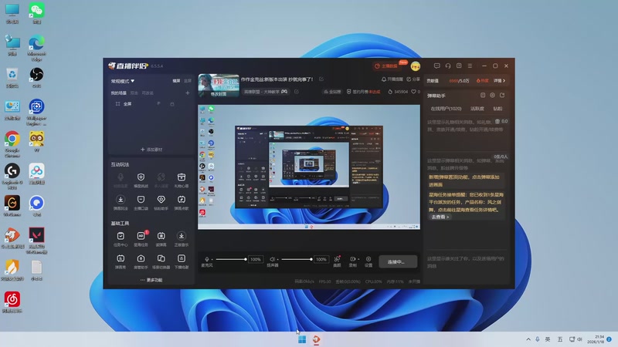Select the 我的场景 scene tab
This screenshot has width=618, height=347.
pyautogui.click(x=119, y=93)
